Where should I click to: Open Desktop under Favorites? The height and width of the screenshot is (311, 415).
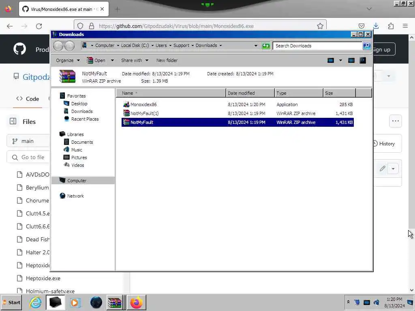[x=79, y=104]
